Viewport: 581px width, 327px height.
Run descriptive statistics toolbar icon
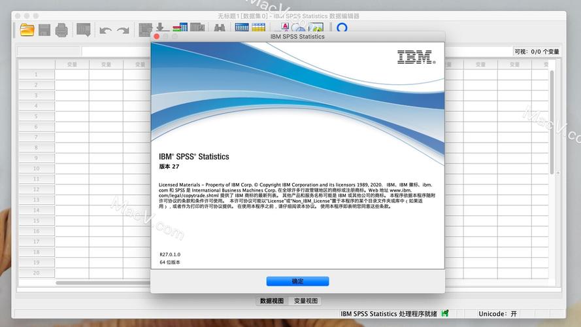(197, 27)
